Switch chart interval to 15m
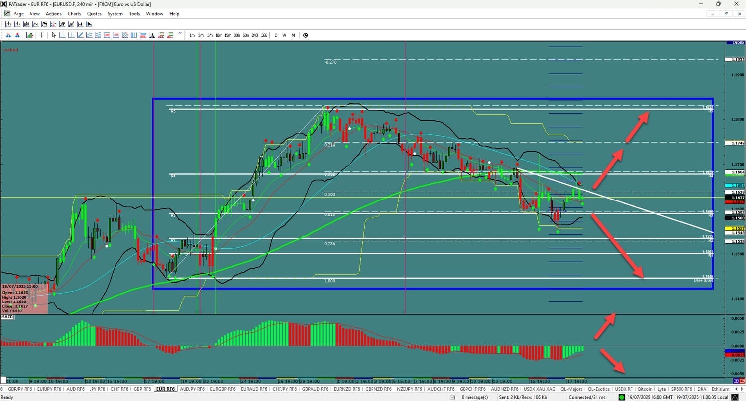746x401 pixels. tap(228, 35)
